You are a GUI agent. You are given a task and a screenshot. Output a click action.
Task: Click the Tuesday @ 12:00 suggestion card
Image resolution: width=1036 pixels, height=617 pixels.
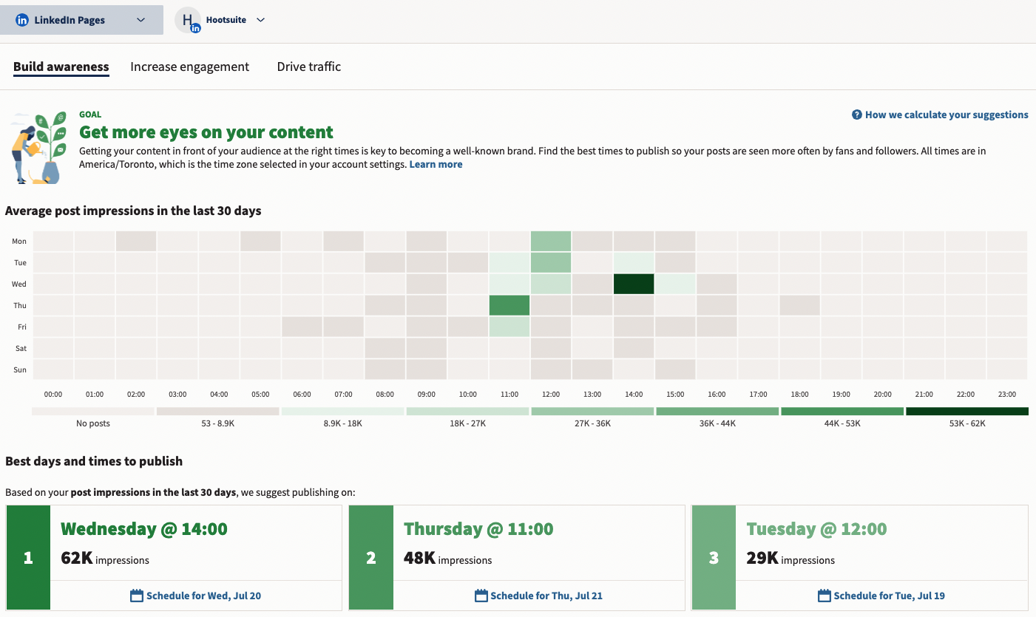point(859,543)
